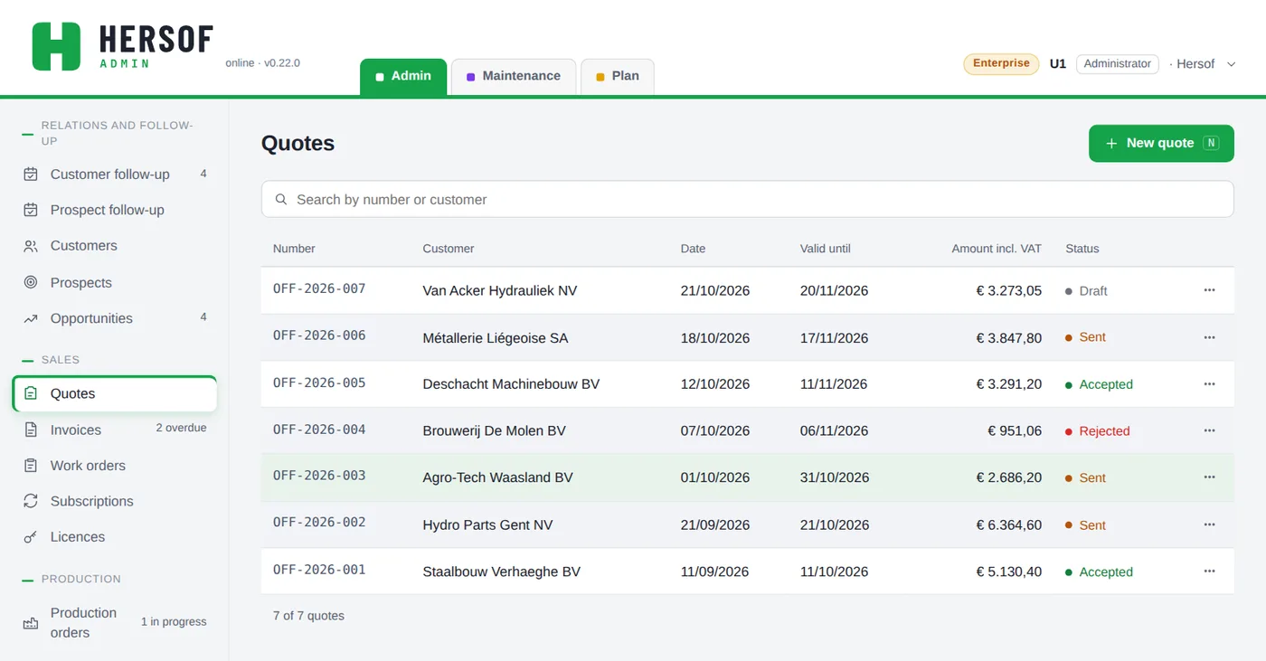Click the Draft status of OFF-2026-007
The image size is (1266, 661).
(x=1086, y=291)
